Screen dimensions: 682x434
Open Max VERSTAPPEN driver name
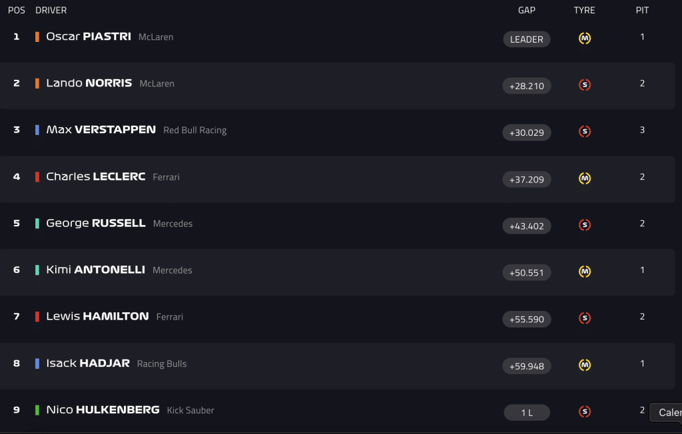(x=101, y=130)
